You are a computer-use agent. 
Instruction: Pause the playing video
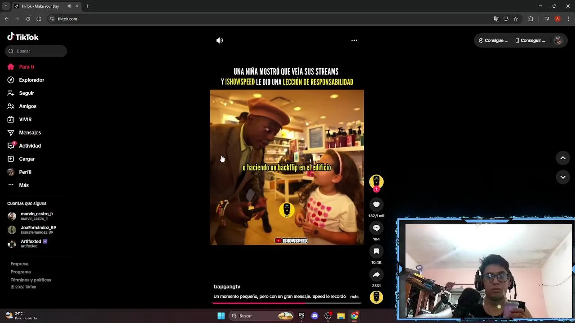[x=287, y=167]
